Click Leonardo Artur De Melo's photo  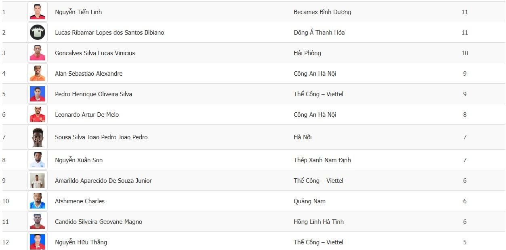point(38,114)
